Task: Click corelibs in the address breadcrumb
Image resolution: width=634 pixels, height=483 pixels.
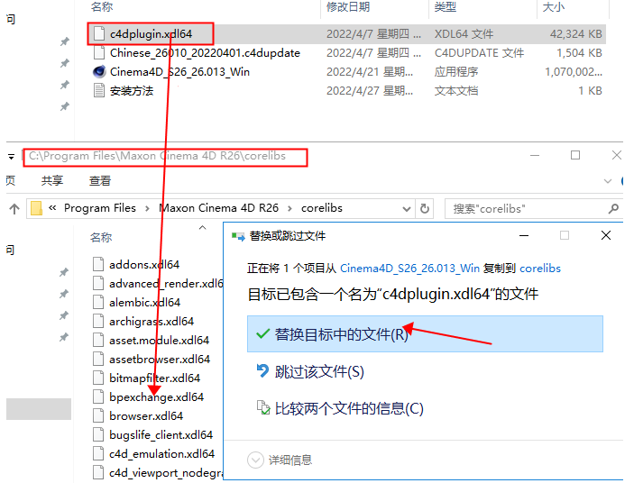Action: point(322,208)
